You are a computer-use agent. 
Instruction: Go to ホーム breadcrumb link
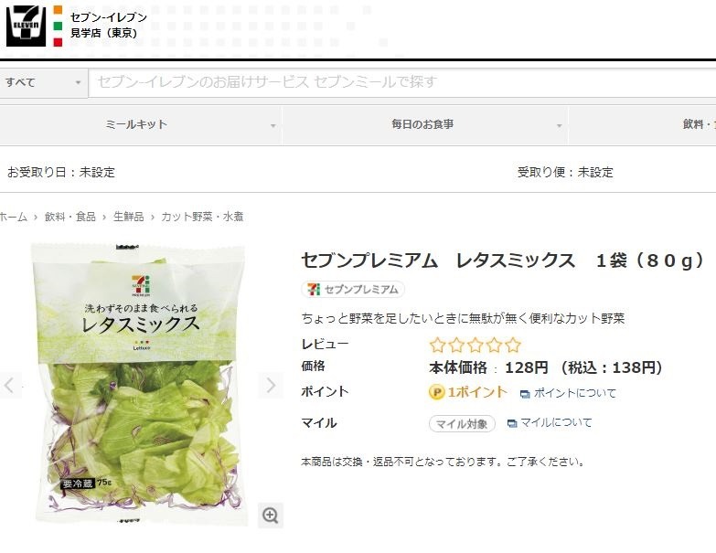[x=13, y=217]
